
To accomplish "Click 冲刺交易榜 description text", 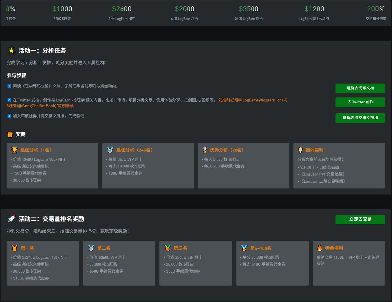I will tap(68, 231).
